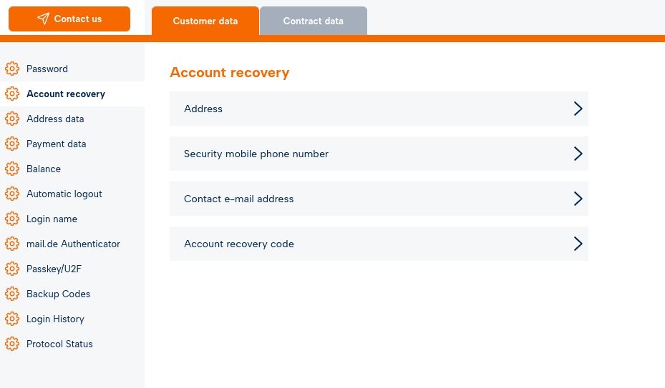This screenshot has width=665, height=388.
Task: Click the gear icon next to Passkey/U2F
Action: (12, 269)
